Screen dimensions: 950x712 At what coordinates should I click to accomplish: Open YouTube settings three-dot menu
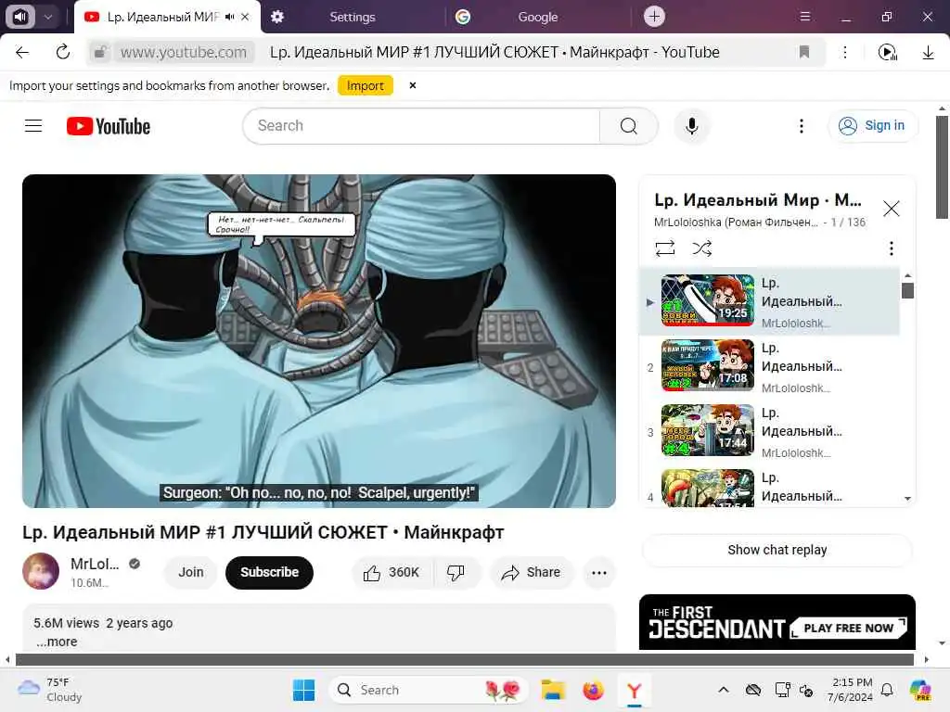click(x=802, y=126)
